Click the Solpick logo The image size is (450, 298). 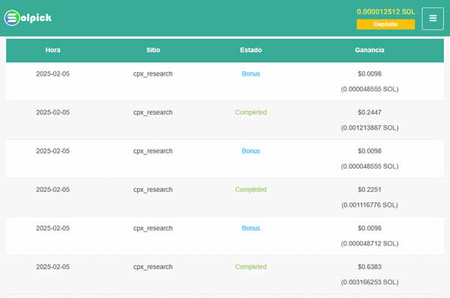(x=28, y=18)
